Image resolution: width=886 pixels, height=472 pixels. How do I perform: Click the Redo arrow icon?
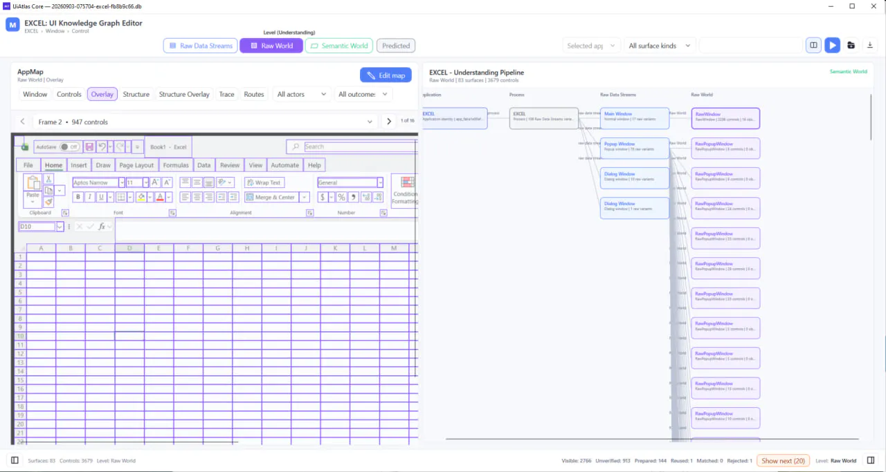pyautogui.click(x=120, y=147)
